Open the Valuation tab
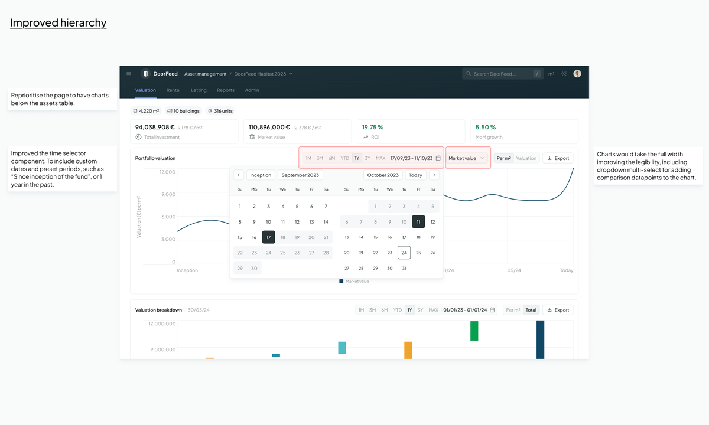Viewport: 709px width, 425px height. [x=145, y=90]
